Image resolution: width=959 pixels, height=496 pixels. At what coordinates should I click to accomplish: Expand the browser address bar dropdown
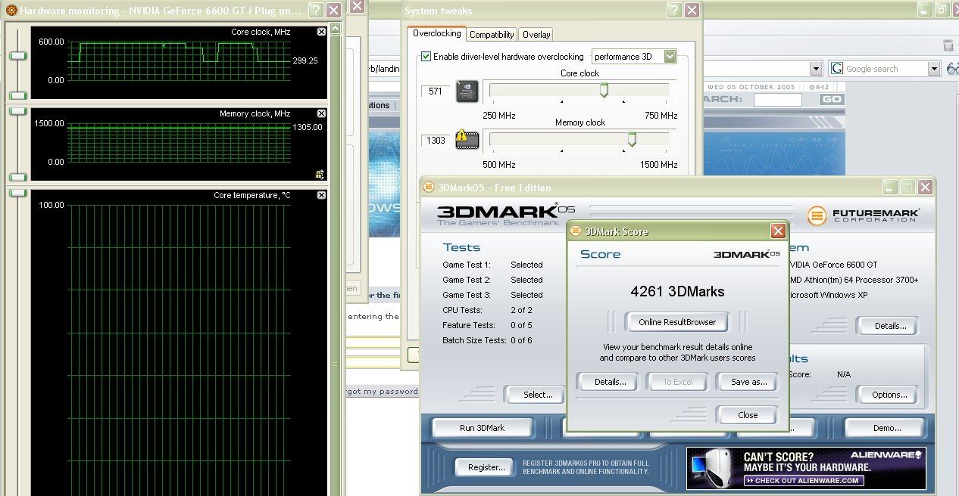click(816, 69)
